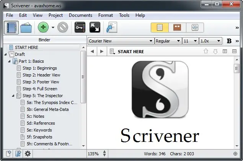The image size is (243, 161).
Task: Open the Project menu
Action: (55, 15)
